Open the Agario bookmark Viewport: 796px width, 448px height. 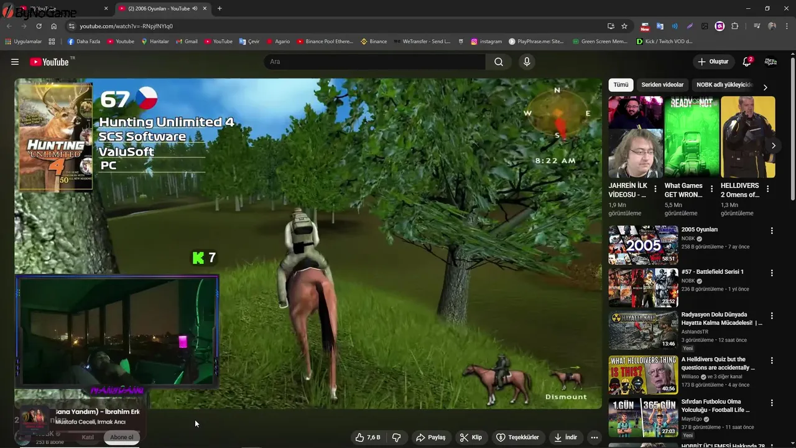[278, 42]
